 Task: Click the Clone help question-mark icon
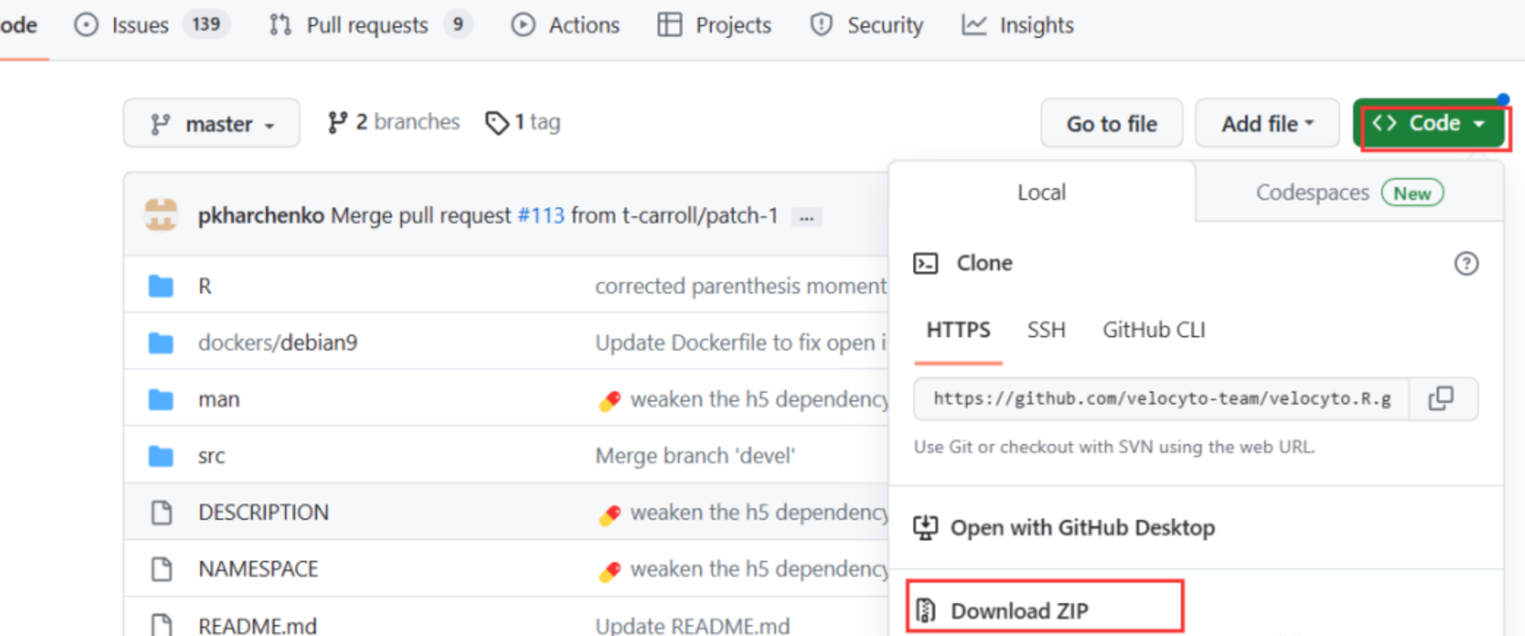pos(1466,263)
